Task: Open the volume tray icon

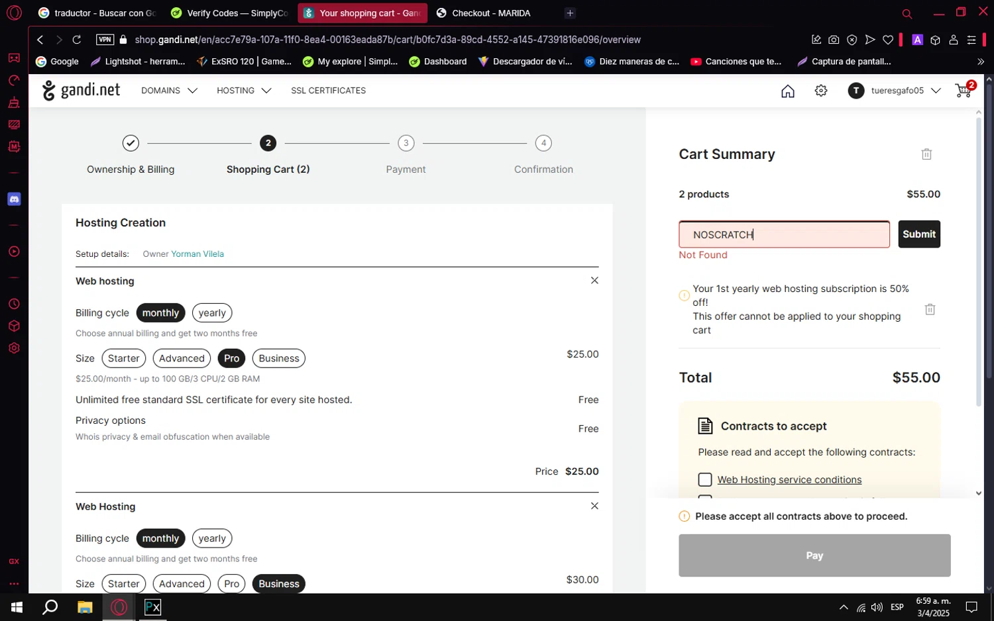Action: [877, 607]
